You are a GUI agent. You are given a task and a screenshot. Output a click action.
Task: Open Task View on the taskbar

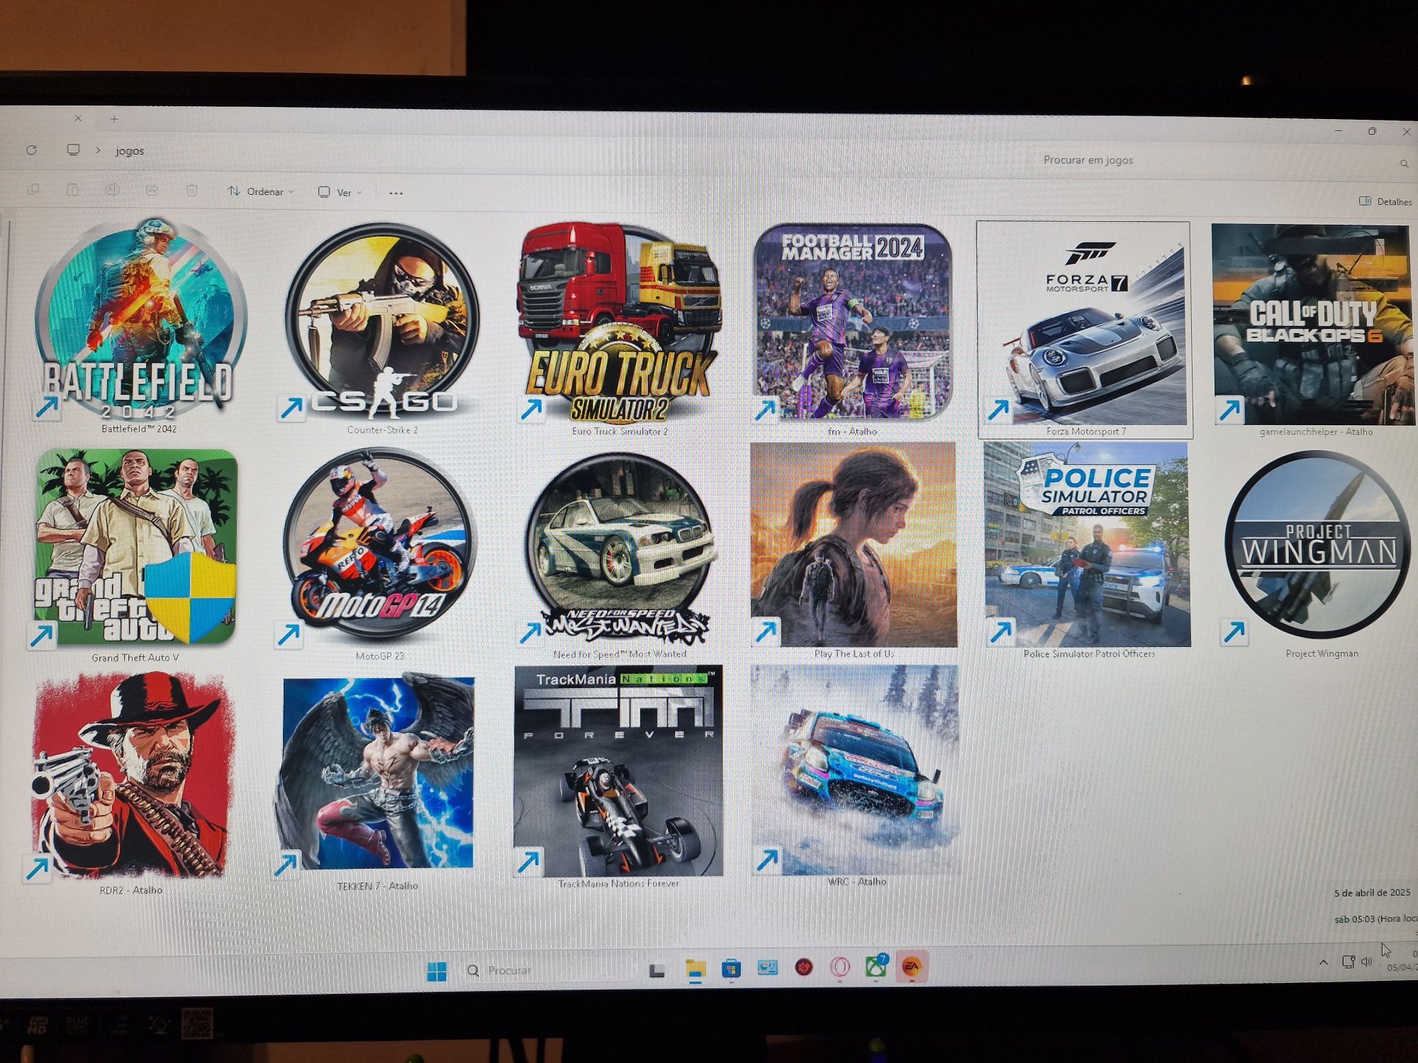pyautogui.click(x=657, y=970)
